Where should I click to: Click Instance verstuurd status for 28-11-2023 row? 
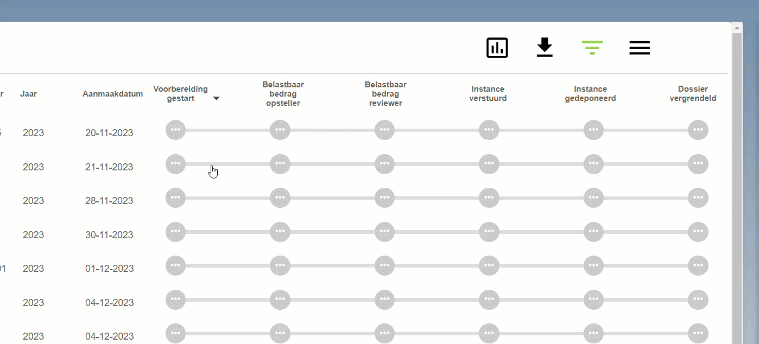click(489, 198)
